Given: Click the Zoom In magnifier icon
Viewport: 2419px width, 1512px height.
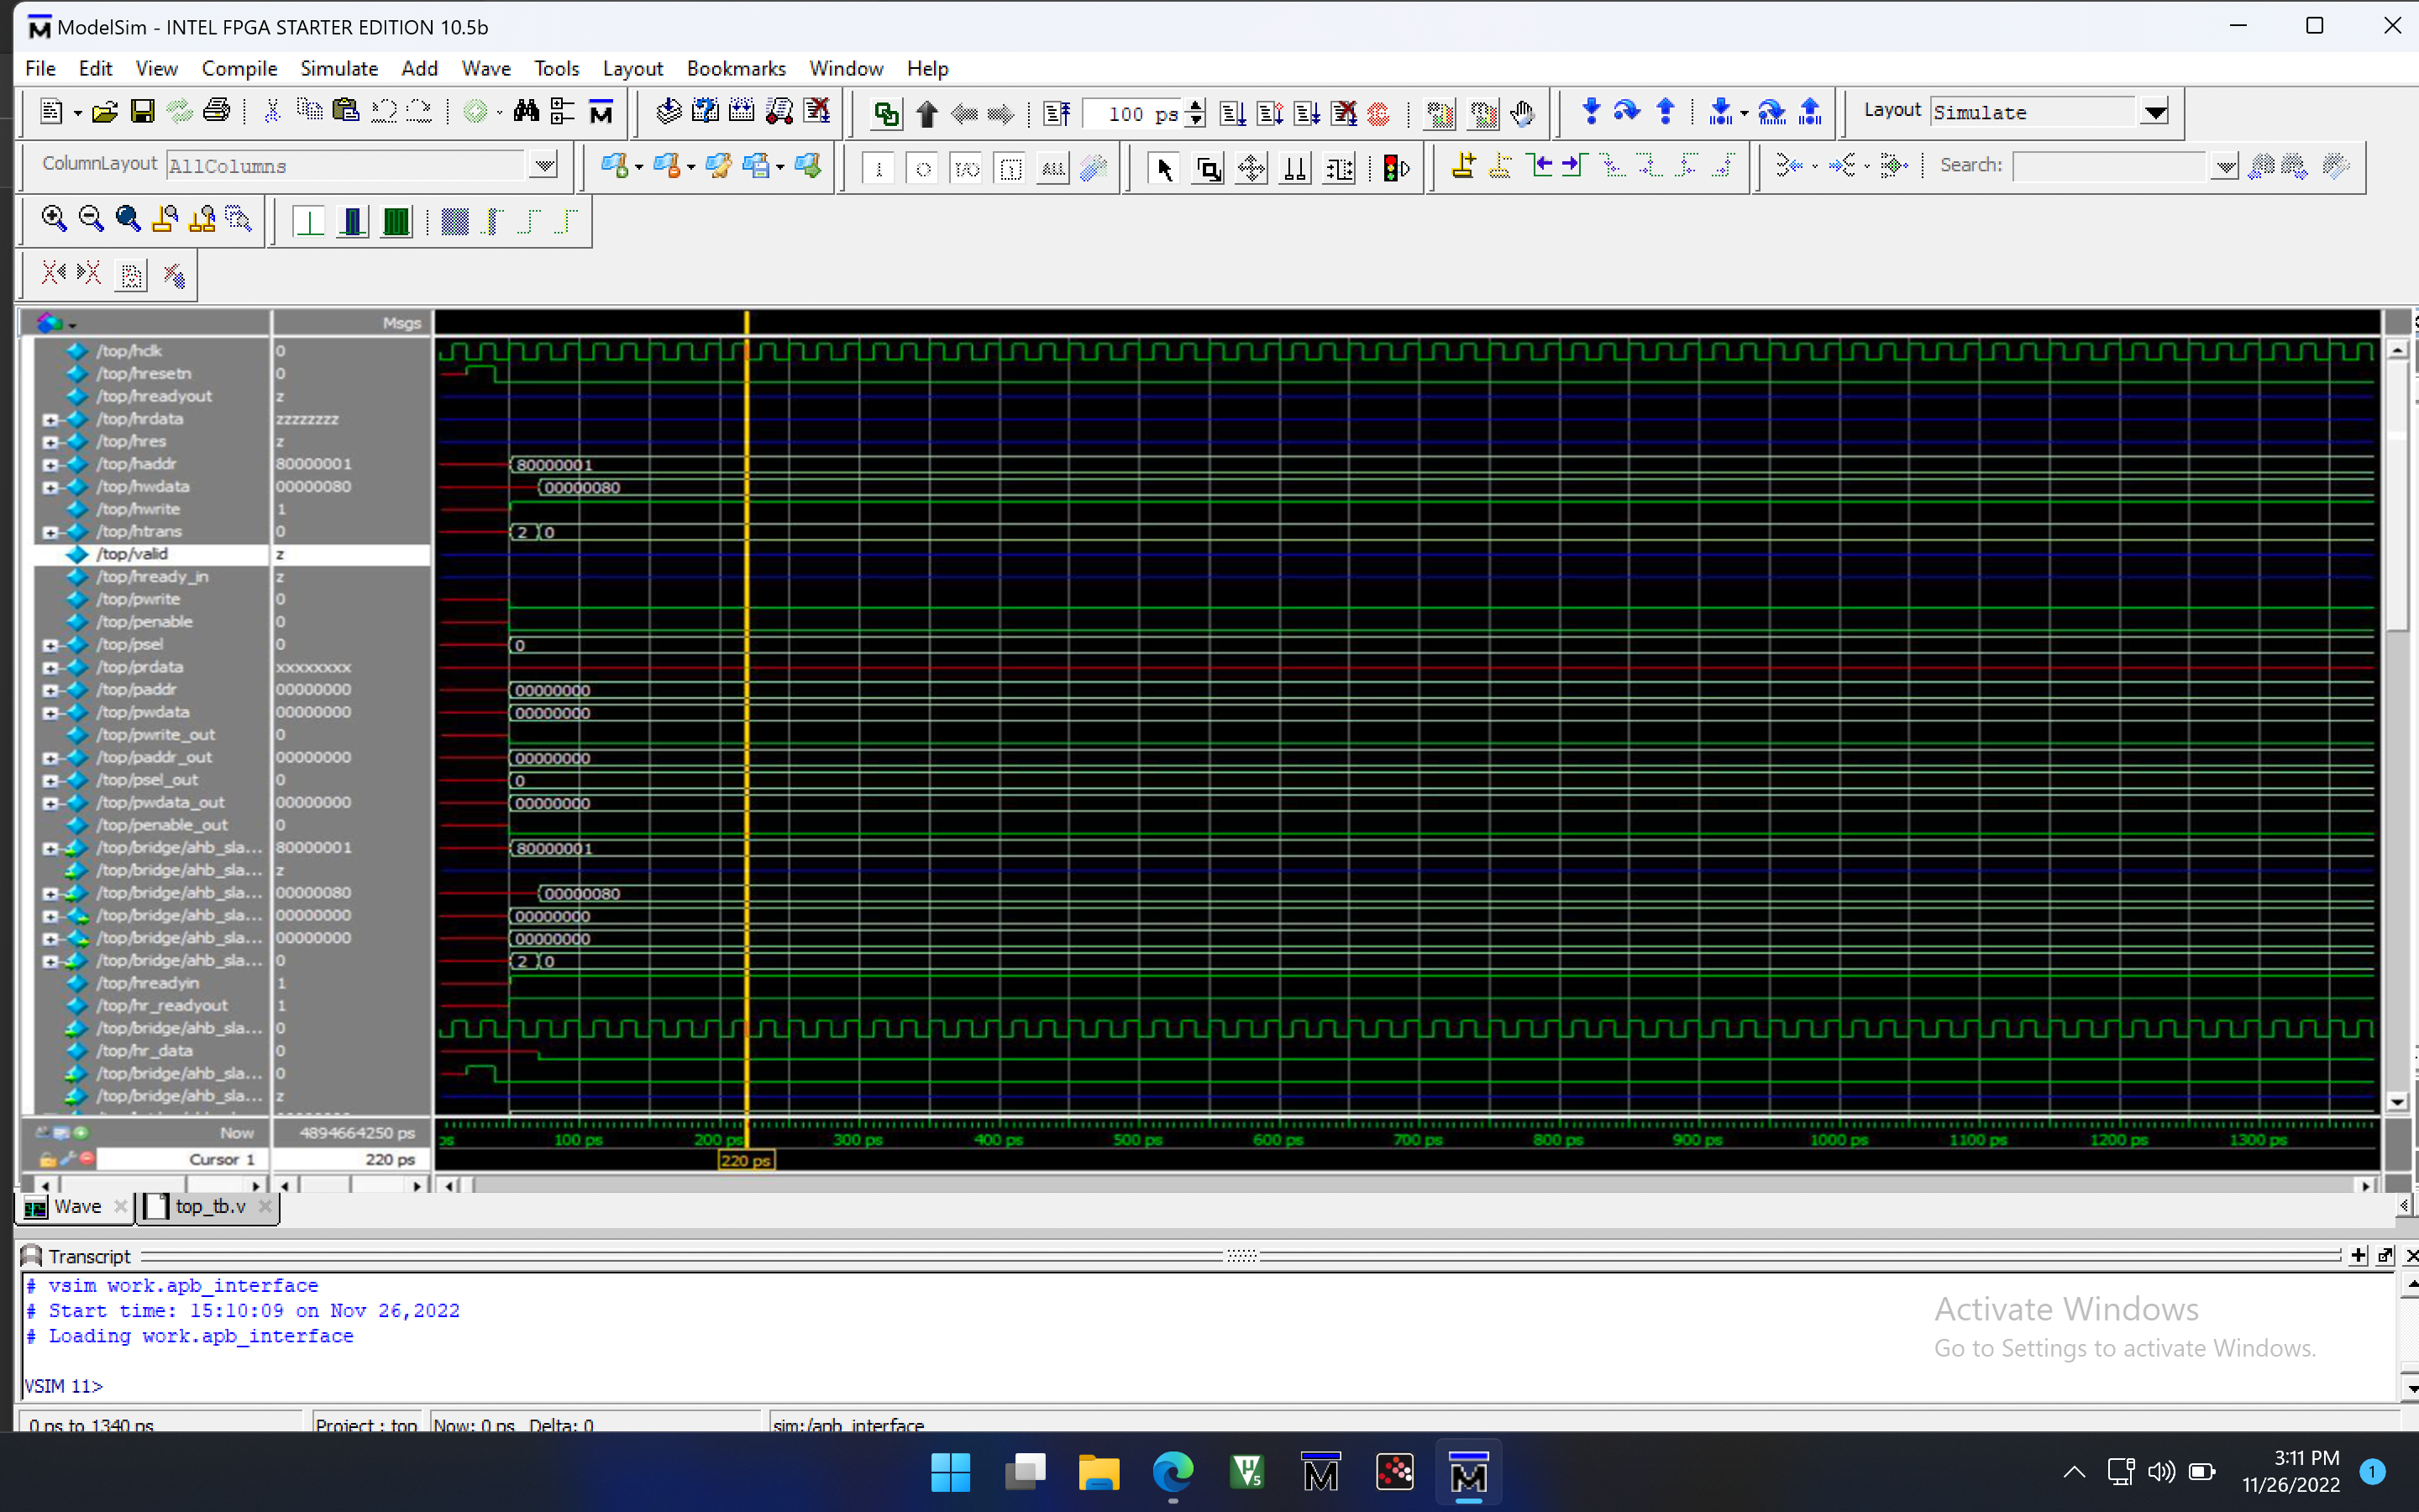Looking at the screenshot, I should tap(54, 219).
